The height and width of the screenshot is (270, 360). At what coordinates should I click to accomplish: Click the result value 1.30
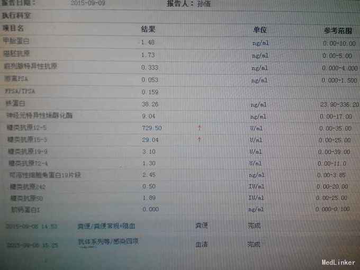[x=149, y=163]
